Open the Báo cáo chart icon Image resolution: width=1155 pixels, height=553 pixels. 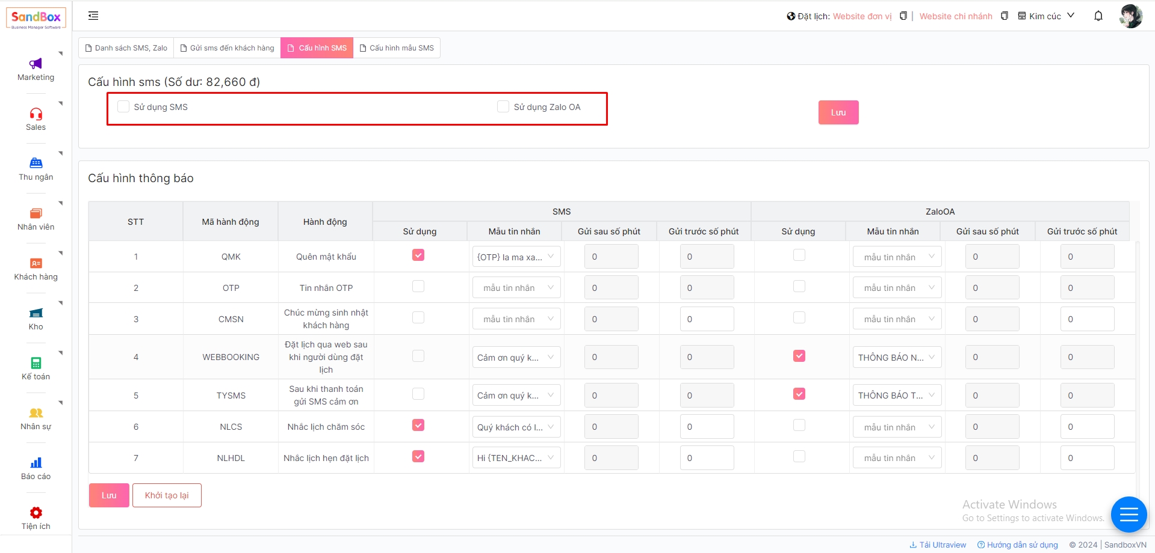click(36, 463)
